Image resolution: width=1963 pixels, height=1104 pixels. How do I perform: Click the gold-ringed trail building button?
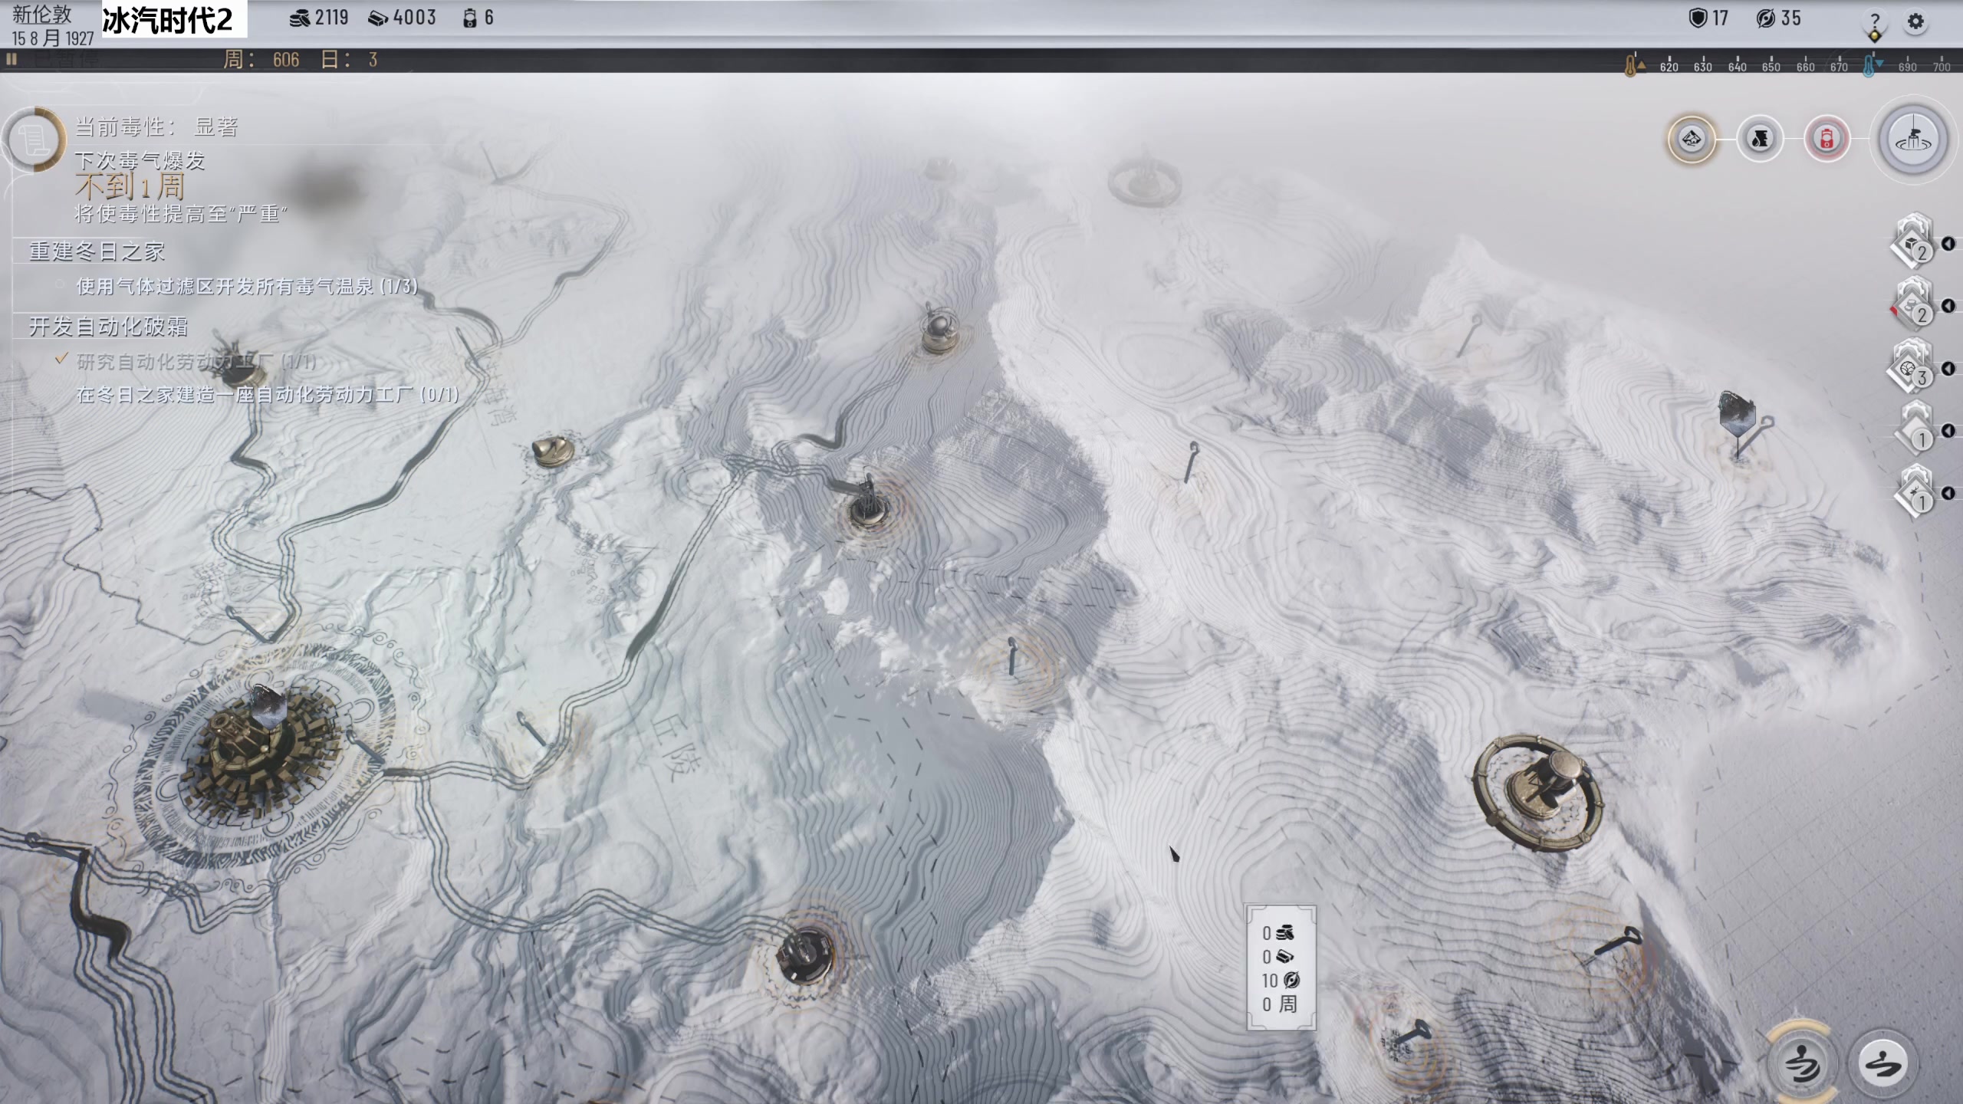click(x=1802, y=1063)
